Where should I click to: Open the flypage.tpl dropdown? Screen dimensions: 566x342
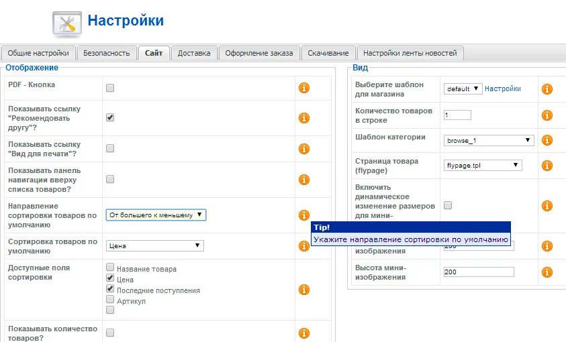[483, 166]
